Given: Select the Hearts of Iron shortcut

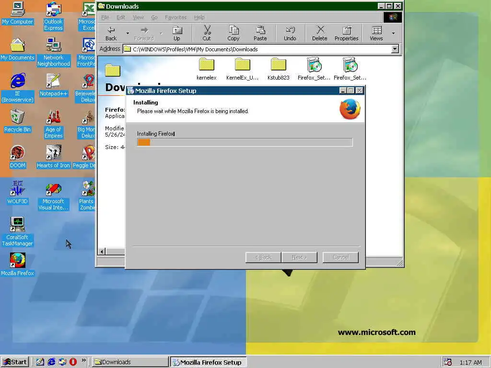Looking at the screenshot, I should [53, 157].
